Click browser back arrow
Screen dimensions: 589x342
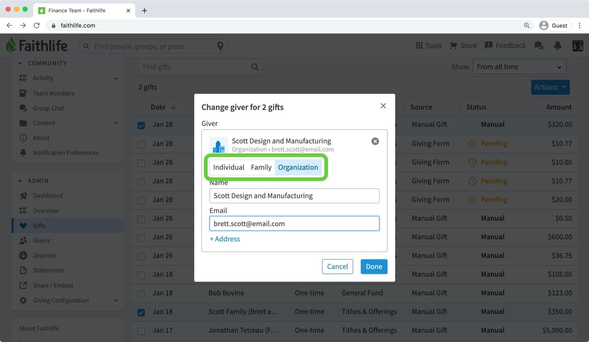9,25
